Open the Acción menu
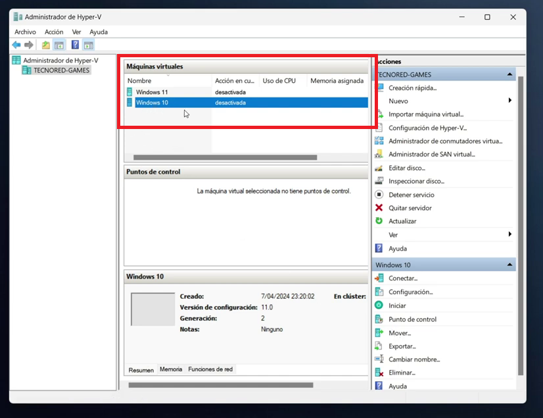Viewport: 543px width, 418px height. (x=54, y=32)
